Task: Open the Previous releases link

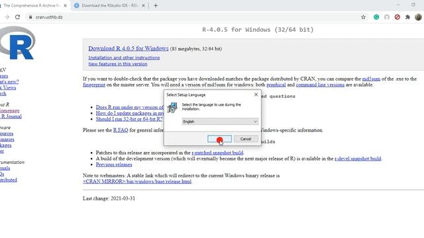Action: [114, 165]
